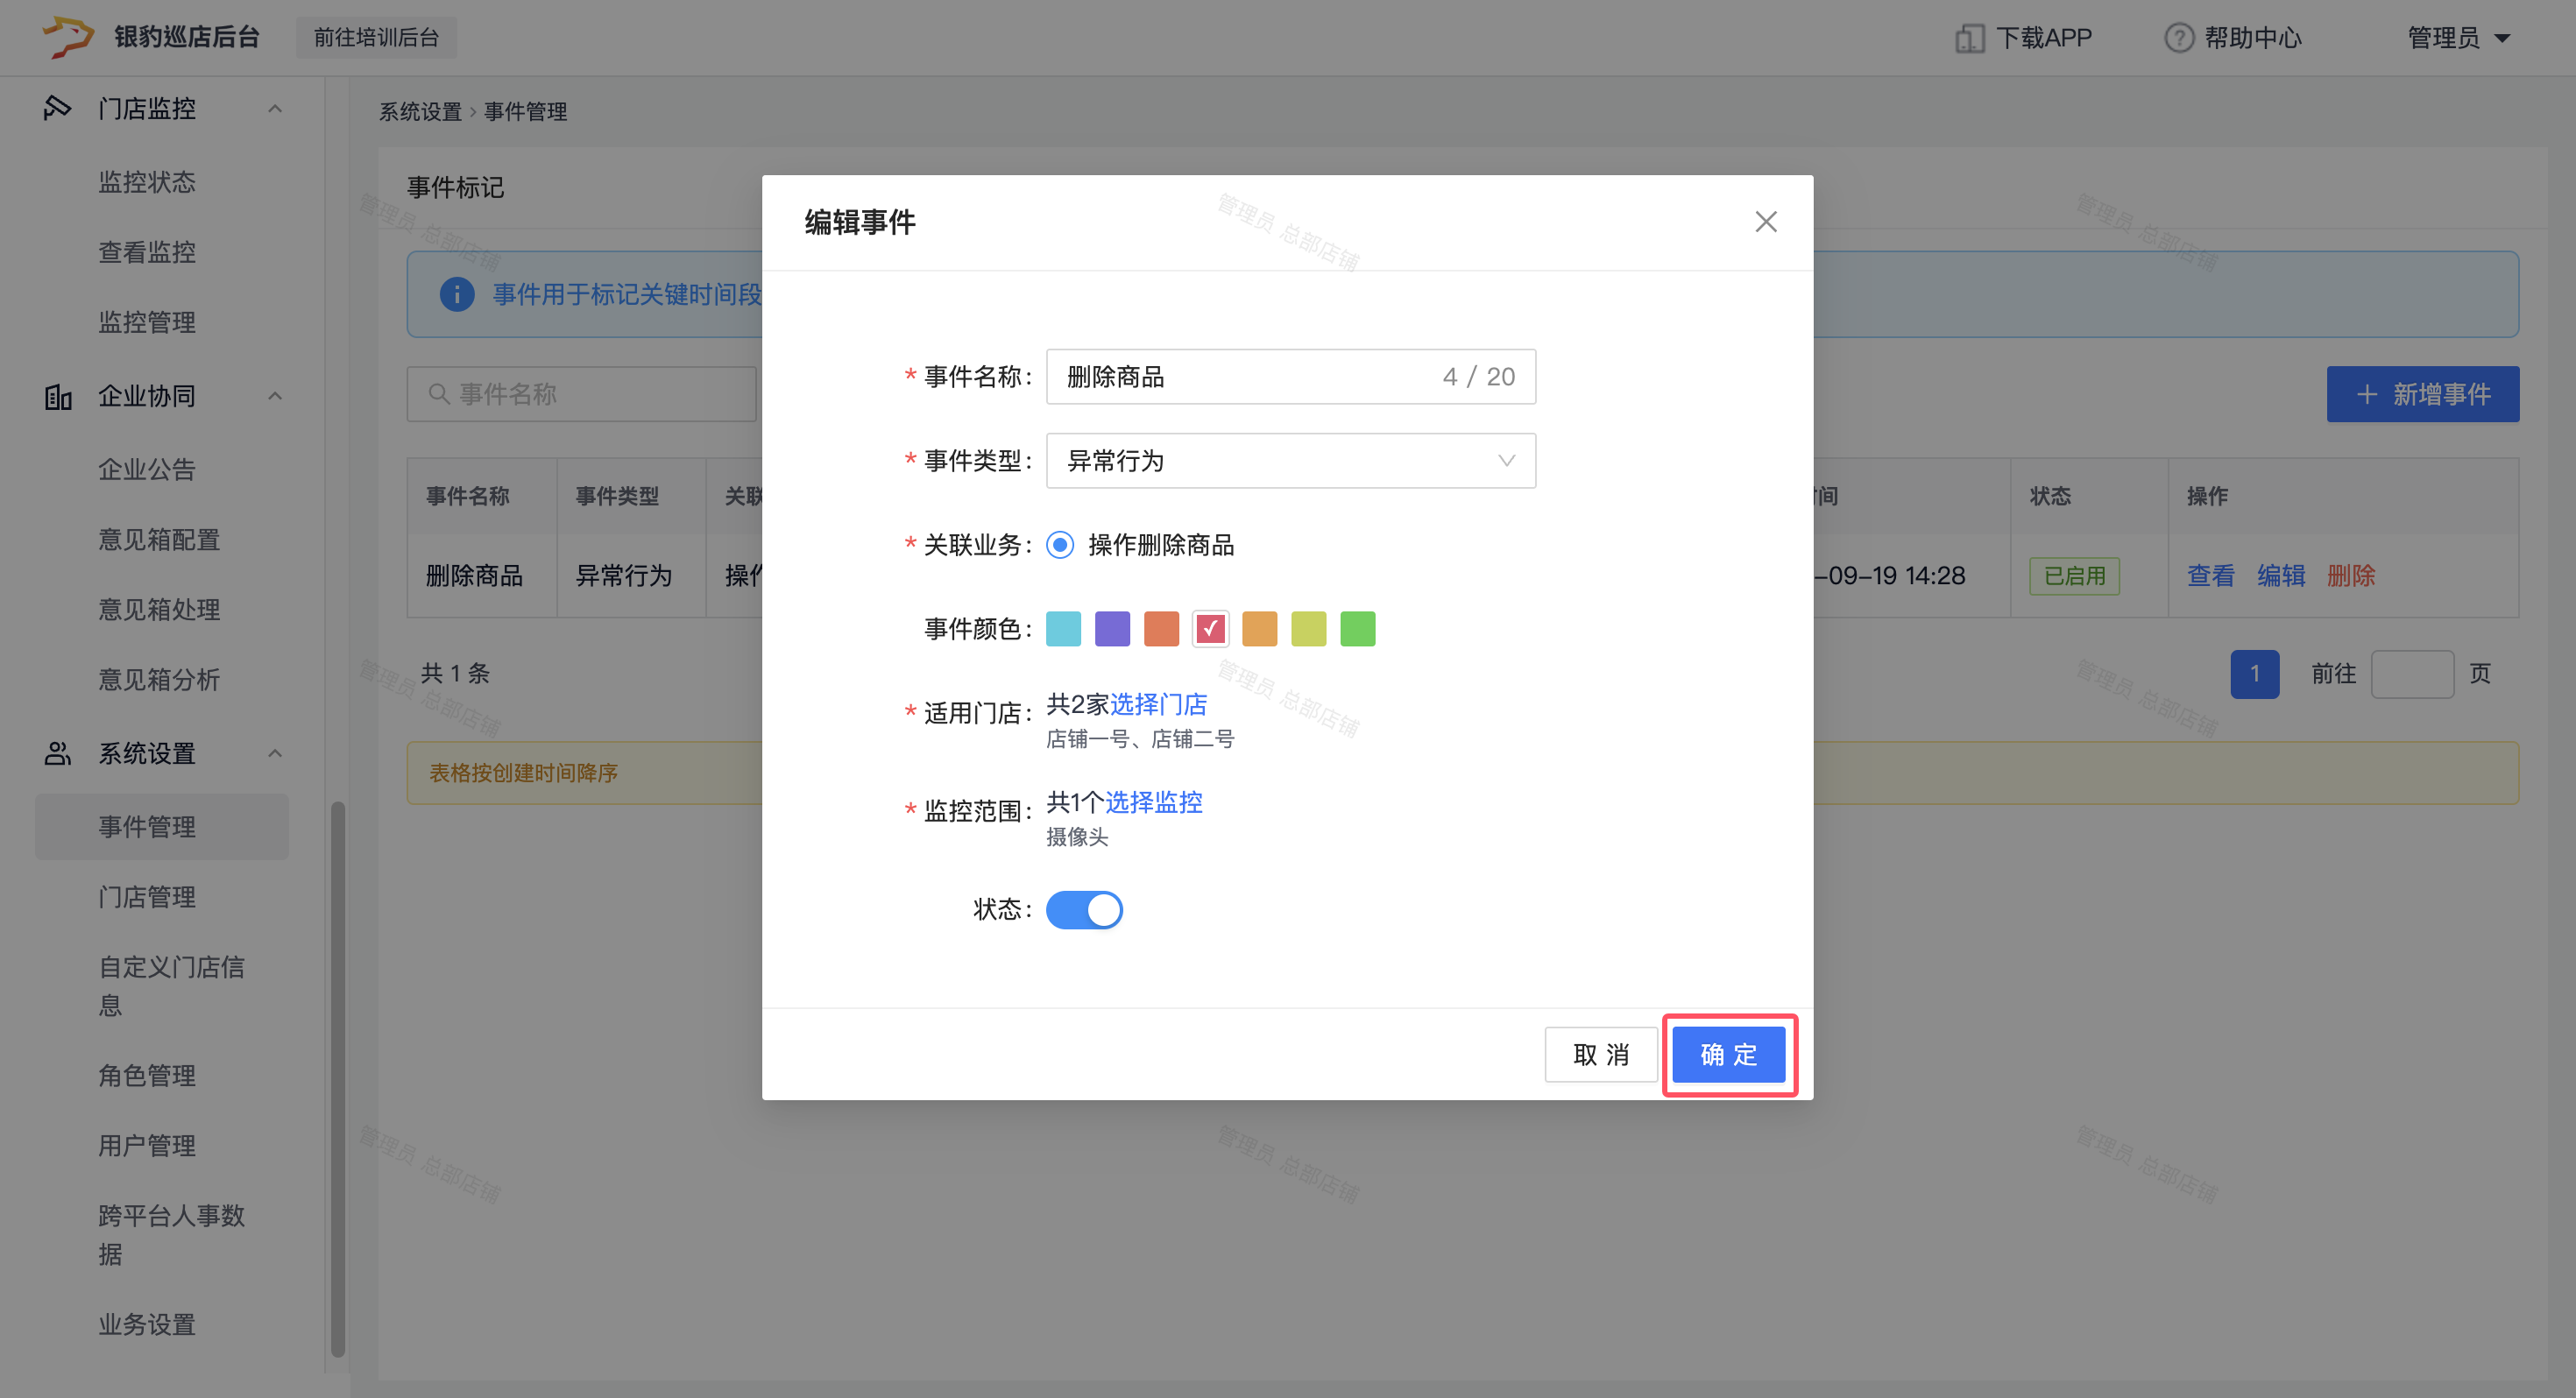Open the 管理员 account dropdown
The height and width of the screenshot is (1398, 2576).
tap(2458, 38)
